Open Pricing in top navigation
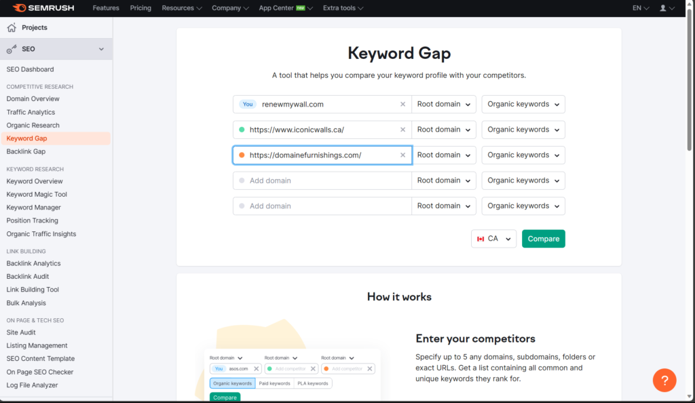The image size is (695, 403). [x=140, y=8]
